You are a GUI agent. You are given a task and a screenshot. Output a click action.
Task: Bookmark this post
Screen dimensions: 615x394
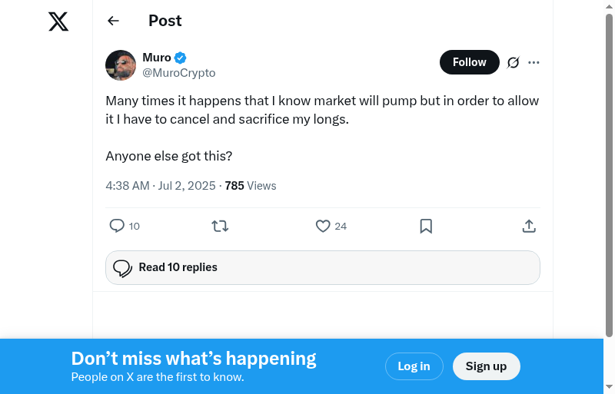coord(426,226)
